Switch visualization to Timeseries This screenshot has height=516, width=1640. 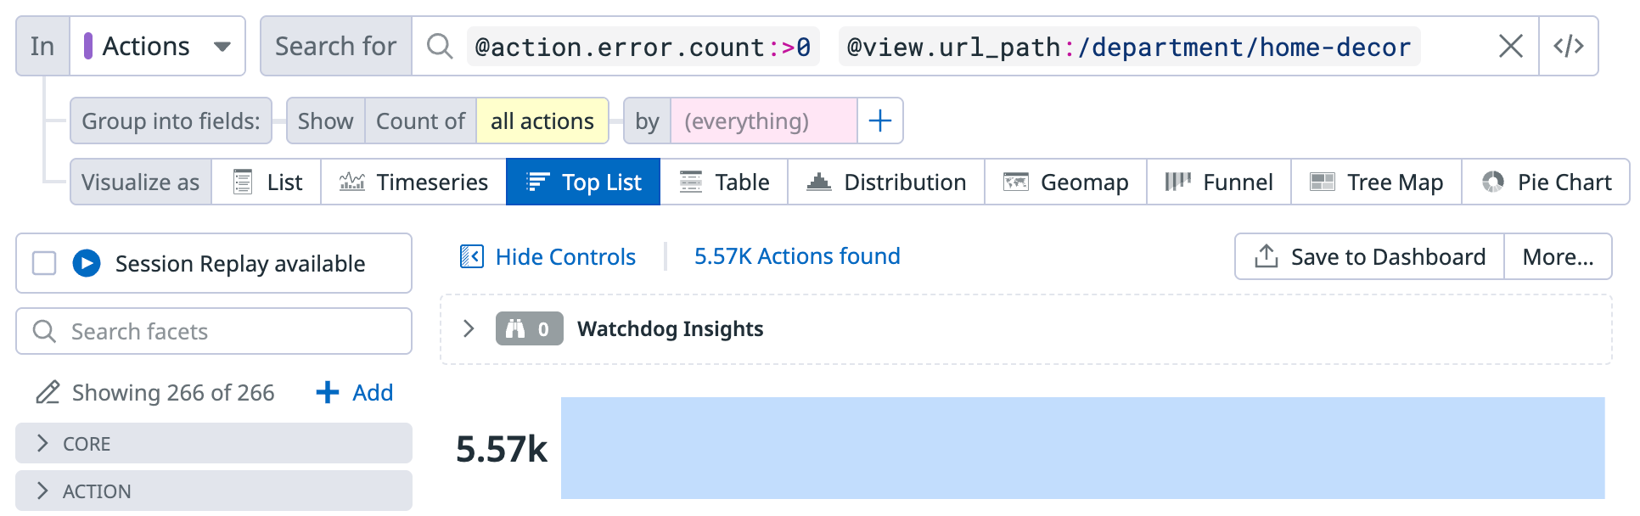tap(413, 182)
